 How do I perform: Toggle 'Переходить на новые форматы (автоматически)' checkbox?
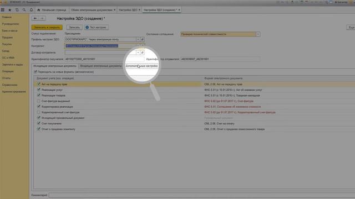click(x=35, y=72)
